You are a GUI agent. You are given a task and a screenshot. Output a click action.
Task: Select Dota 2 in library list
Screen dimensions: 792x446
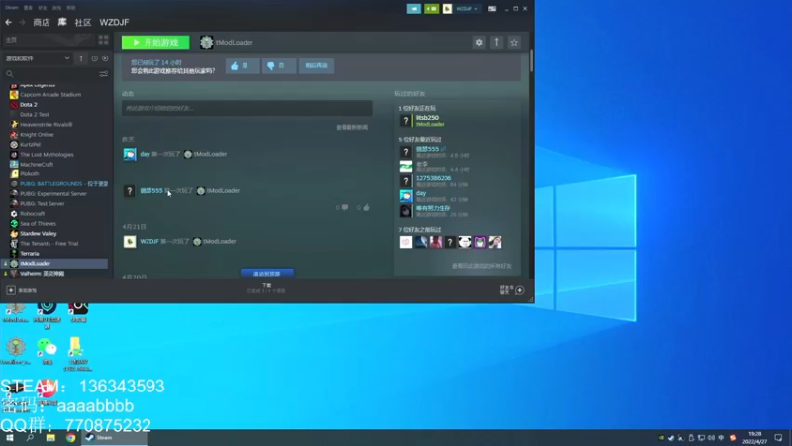pyautogui.click(x=29, y=105)
